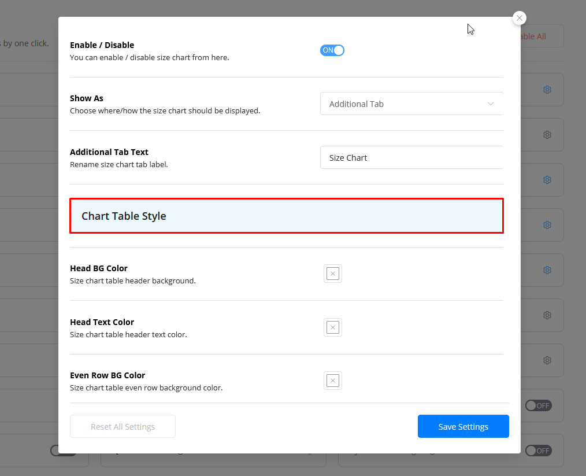Open the Head Text Color picker

[x=333, y=327]
